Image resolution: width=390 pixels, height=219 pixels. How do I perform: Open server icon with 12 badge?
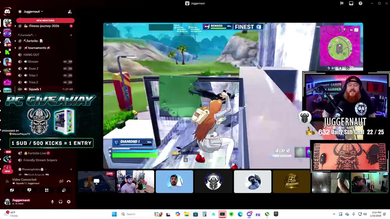pos(7,62)
